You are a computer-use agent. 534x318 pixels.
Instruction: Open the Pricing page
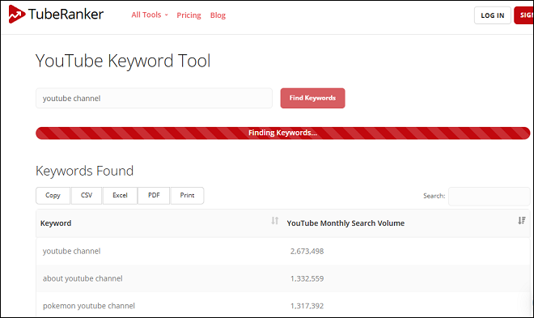pos(189,15)
